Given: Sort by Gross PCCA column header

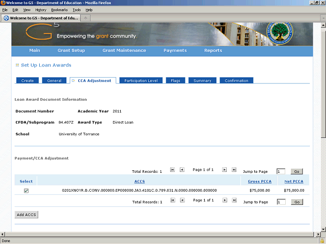Looking at the screenshot, I should click(x=260, y=181).
